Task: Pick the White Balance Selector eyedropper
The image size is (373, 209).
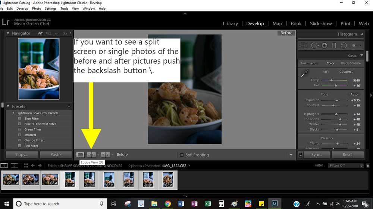Action: (x=304, y=74)
